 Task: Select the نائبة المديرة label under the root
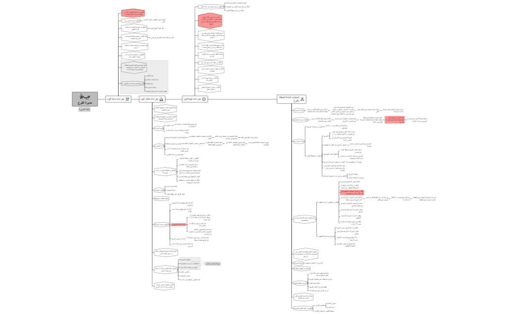coord(85,110)
